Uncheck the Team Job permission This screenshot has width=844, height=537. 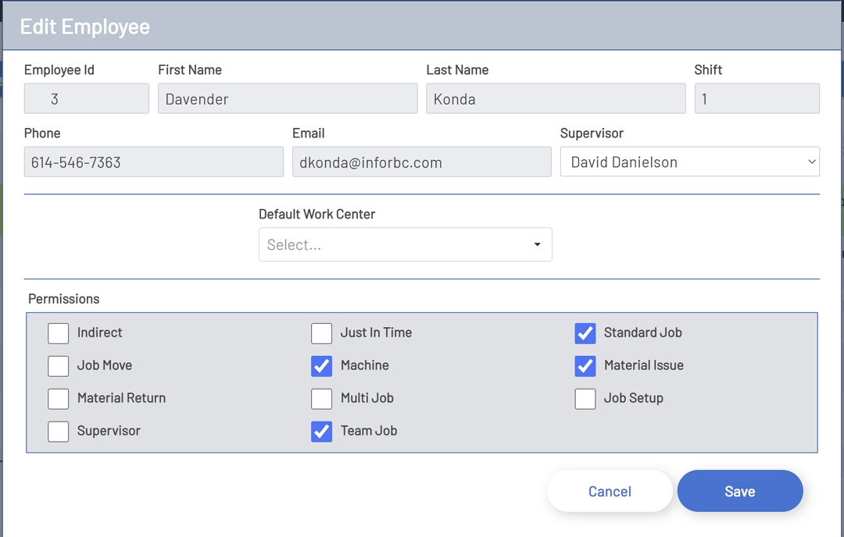pos(322,432)
